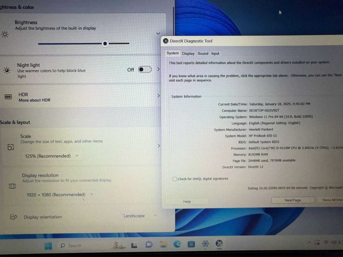Image resolution: width=343 pixels, height=257 pixels.
Task: Click the Brightness sun icon
Action: coord(5,34)
